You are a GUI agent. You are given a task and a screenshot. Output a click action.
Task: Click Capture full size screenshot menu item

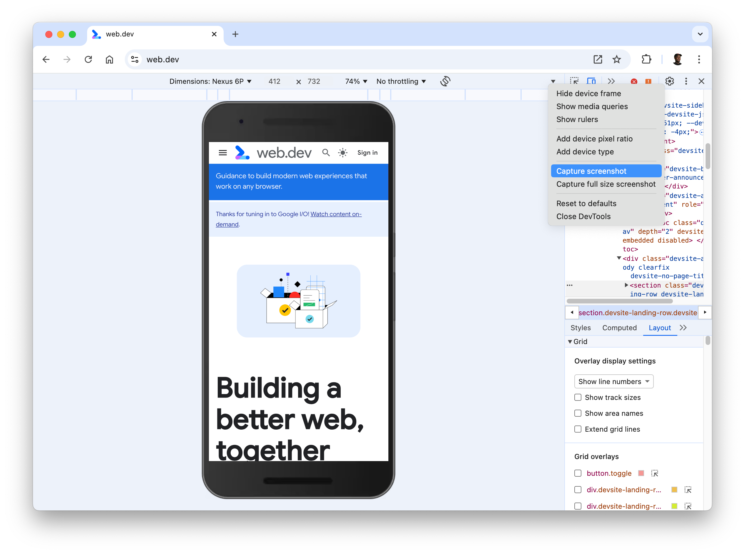(606, 184)
